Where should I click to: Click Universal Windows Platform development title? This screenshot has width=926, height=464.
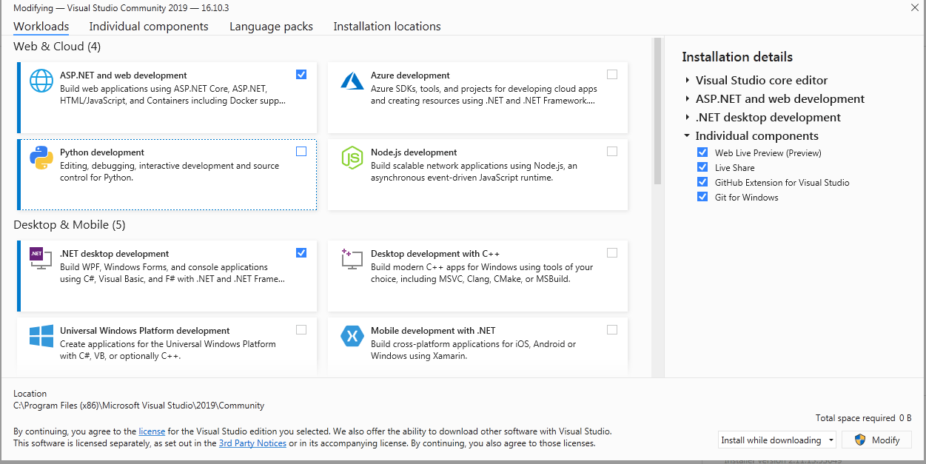tap(145, 331)
